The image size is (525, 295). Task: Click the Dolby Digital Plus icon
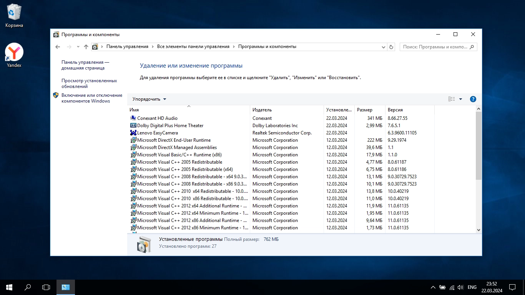pos(133,126)
